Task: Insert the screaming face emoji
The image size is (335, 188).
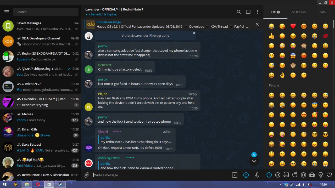Action: (x=293, y=56)
